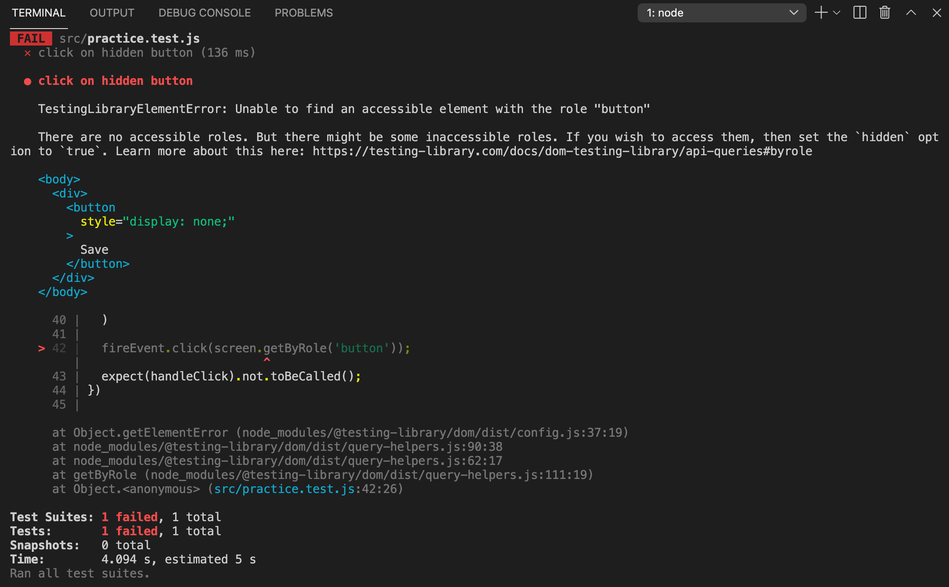Click the red 'click on hidden button' heading
Viewport: 949px width, 587px height.
tap(116, 81)
